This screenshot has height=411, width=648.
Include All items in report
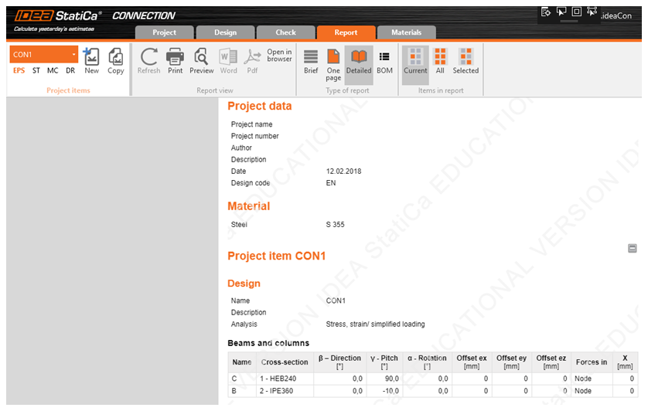[440, 60]
